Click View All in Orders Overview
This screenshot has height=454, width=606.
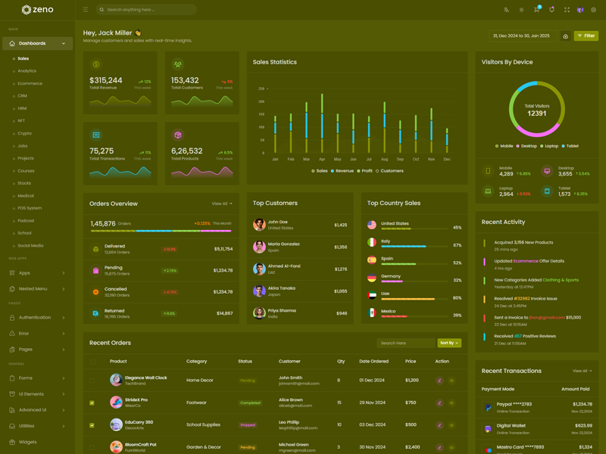pos(222,204)
